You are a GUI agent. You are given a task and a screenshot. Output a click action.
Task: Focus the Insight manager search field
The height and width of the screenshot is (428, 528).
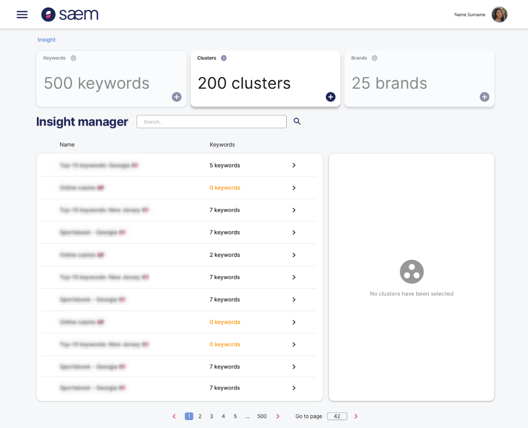[211, 122]
